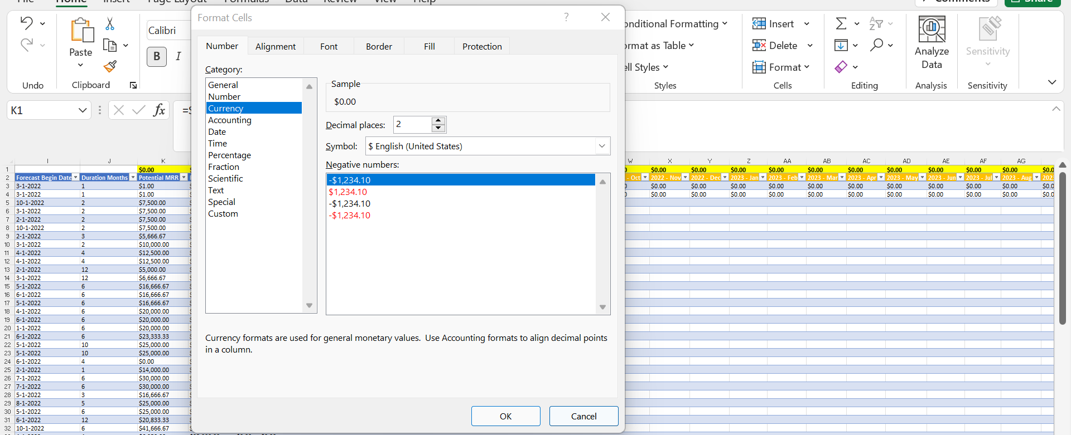Click the worksheet vertical scrollbar thumb

tap(1063, 248)
